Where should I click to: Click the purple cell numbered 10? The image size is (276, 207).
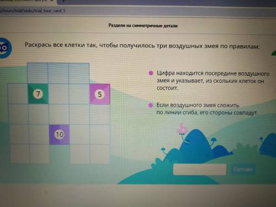point(60,134)
